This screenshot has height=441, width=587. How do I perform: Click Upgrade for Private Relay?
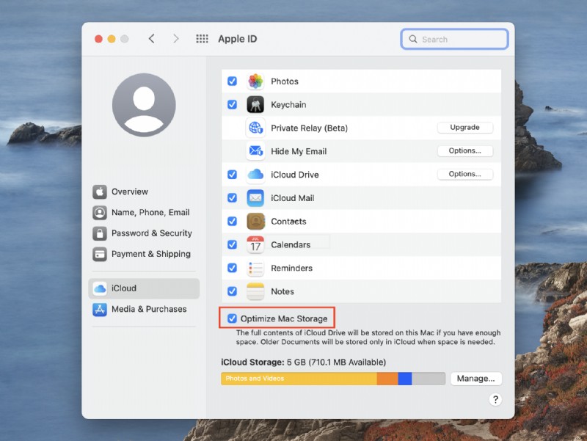[x=464, y=127]
